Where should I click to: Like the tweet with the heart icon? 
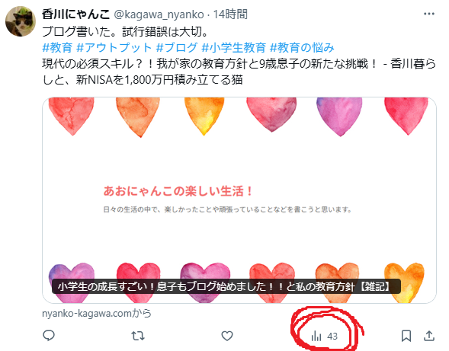point(227,336)
